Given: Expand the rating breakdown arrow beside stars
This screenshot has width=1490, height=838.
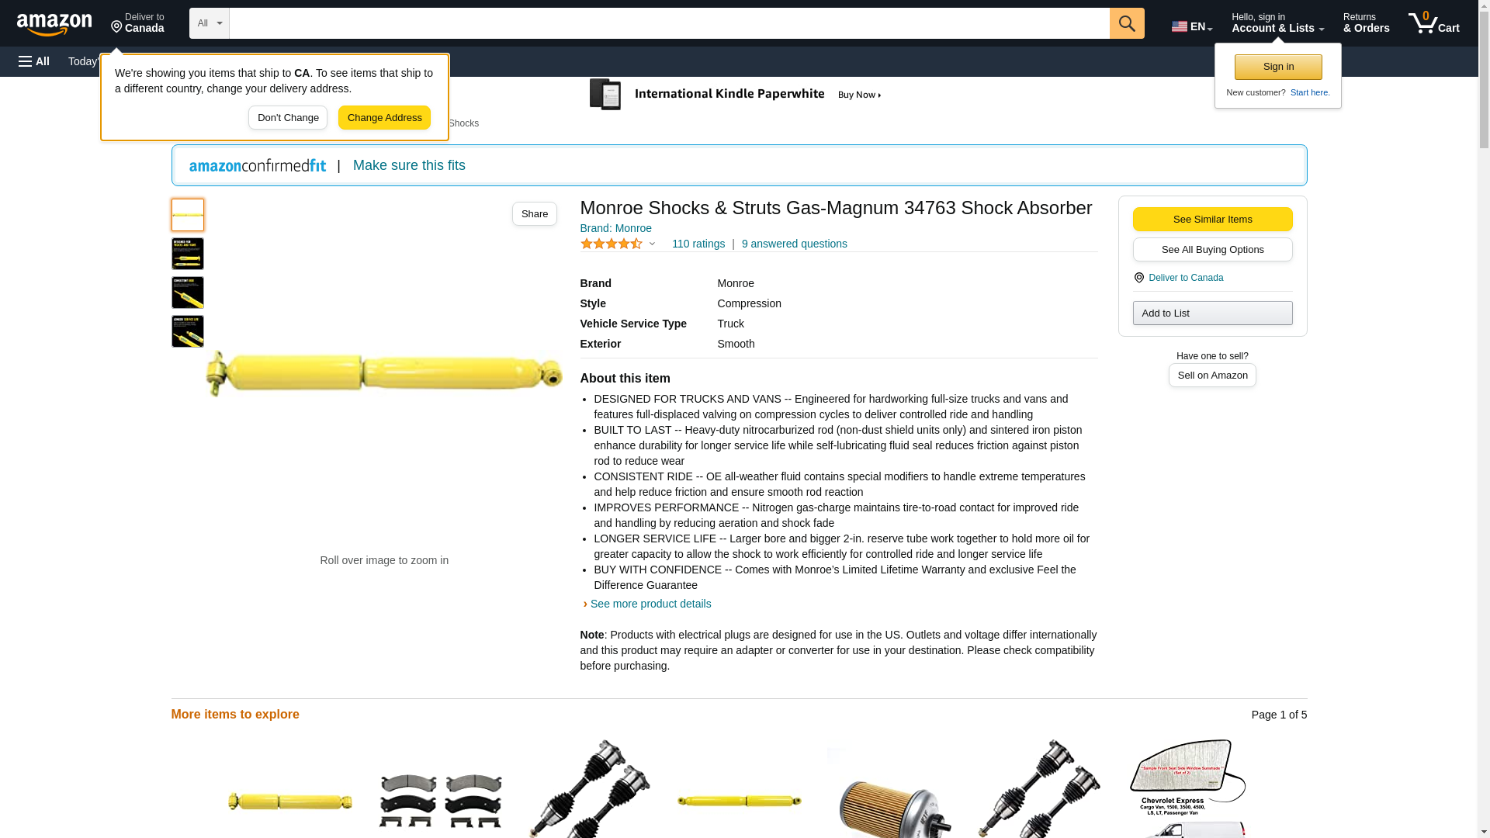Looking at the screenshot, I should [652, 244].
